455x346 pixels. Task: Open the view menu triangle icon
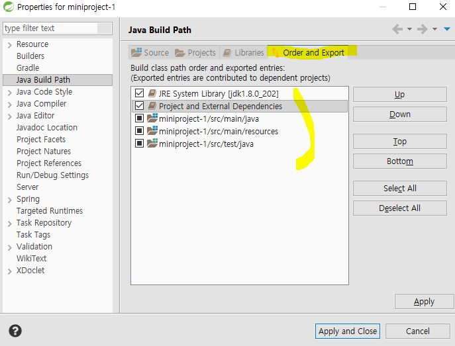[447, 28]
